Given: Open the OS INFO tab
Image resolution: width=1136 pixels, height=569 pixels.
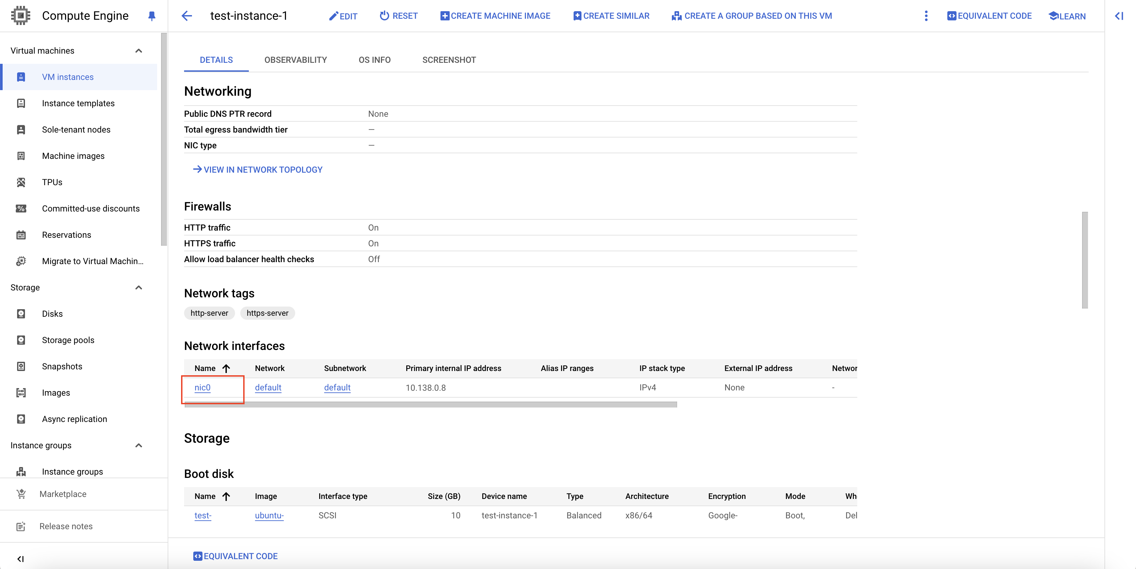Looking at the screenshot, I should [374, 60].
